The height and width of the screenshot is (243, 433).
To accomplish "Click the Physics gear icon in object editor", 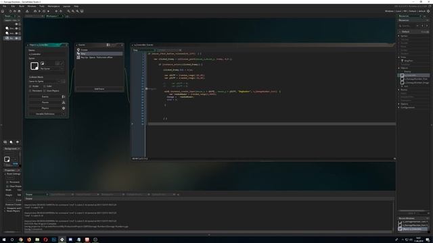I will [x=64, y=108].
